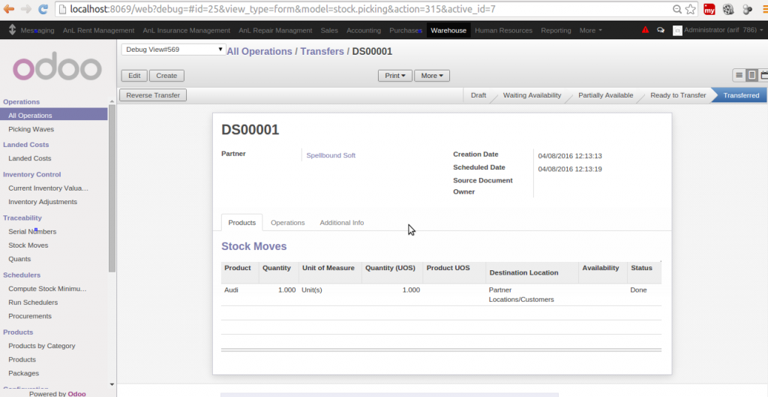Viewport: 768px width, 397px height.
Task: Switch to the Operations tab
Action: click(287, 223)
